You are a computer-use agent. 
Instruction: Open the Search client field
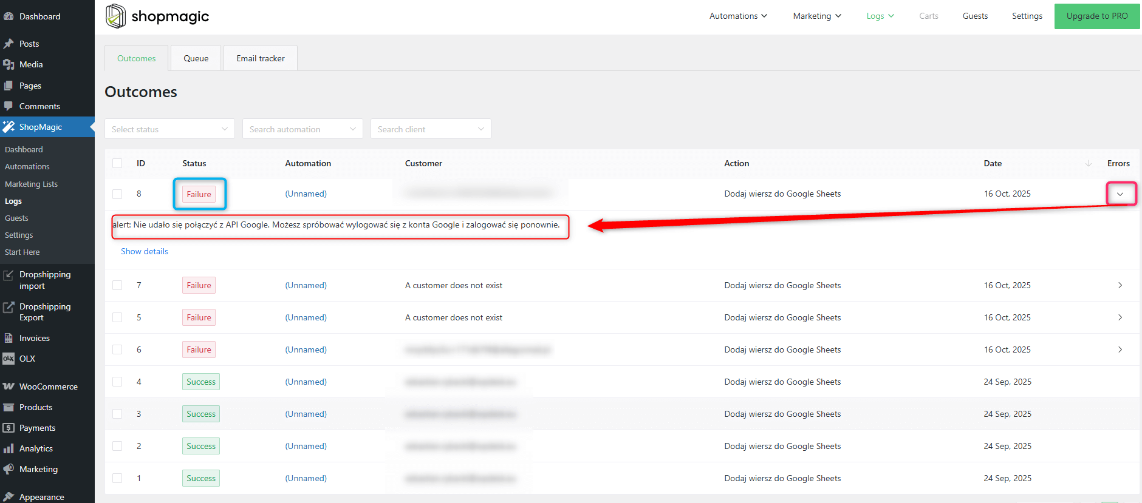tap(430, 129)
